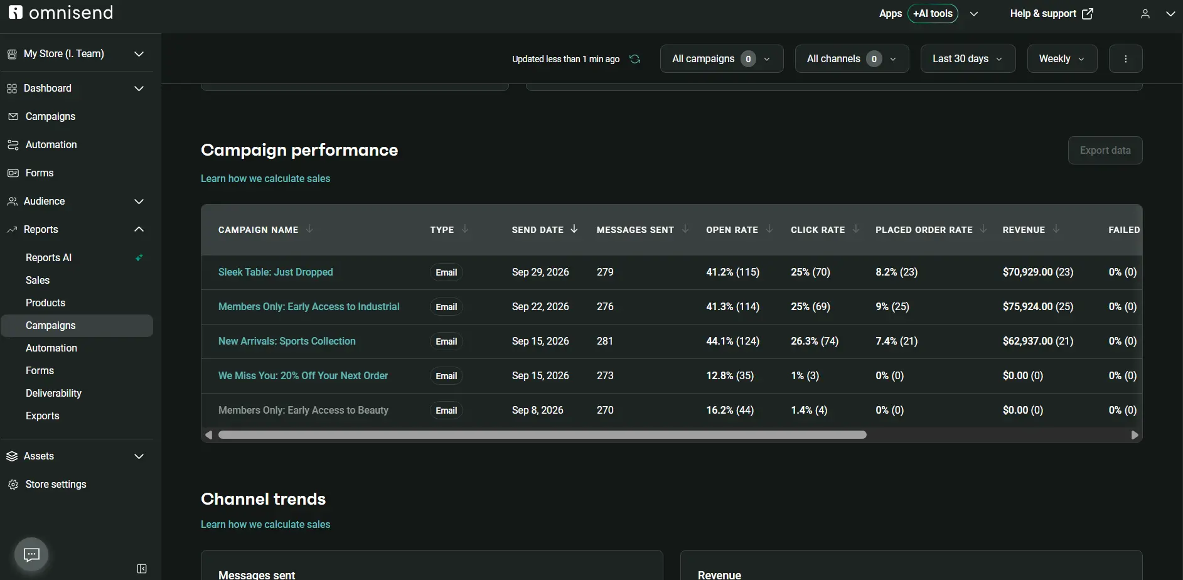Change the Last 30 days range
This screenshot has width=1183, height=580.
click(968, 59)
